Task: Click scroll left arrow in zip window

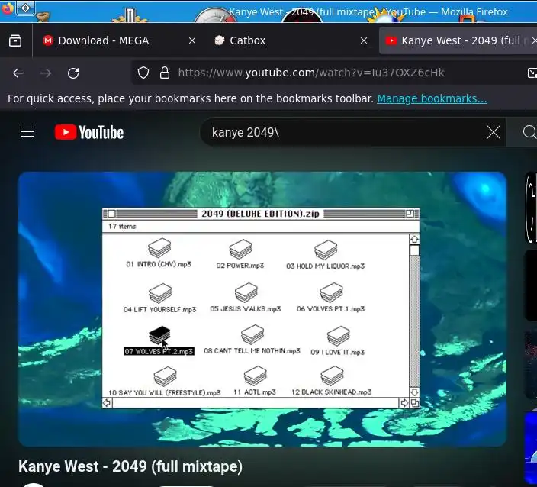Action: pyautogui.click(x=107, y=403)
